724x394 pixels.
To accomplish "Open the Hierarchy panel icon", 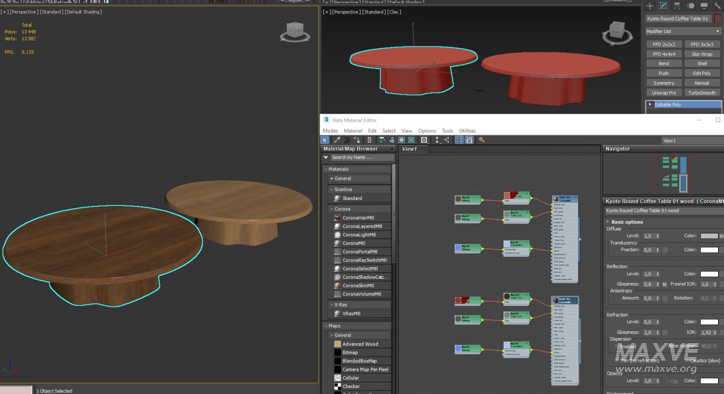I will pyautogui.click(x=677, y=5).
